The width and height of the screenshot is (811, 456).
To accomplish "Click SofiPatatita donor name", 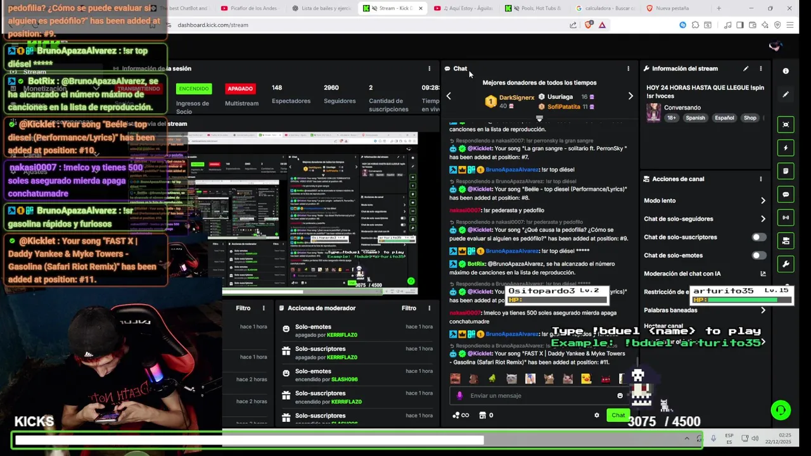I will [563, 107].
